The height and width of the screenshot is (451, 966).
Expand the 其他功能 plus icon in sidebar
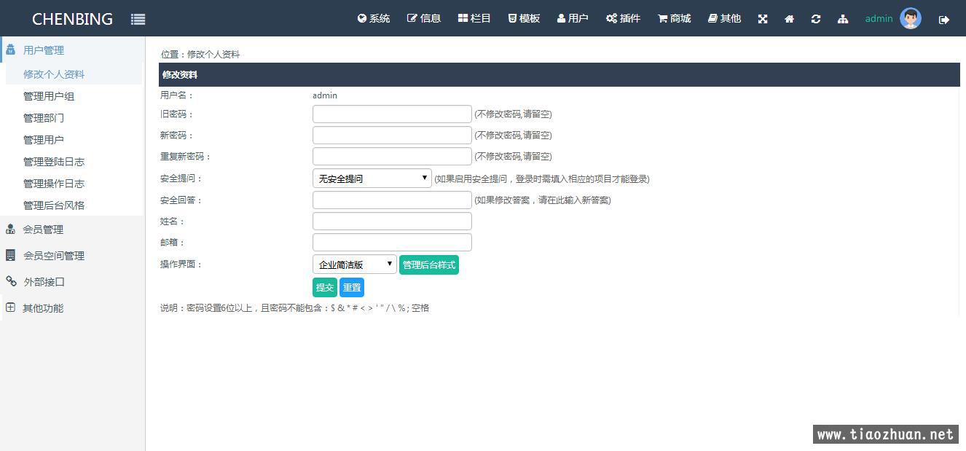(x=10, y=307)
